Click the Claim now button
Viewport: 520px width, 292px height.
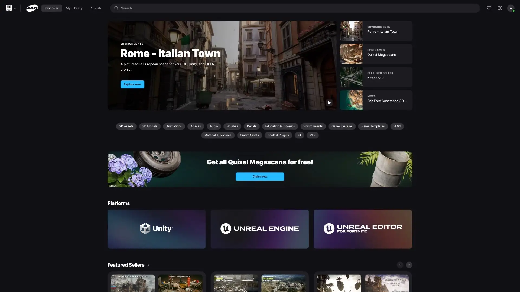(x=260, y=177)
